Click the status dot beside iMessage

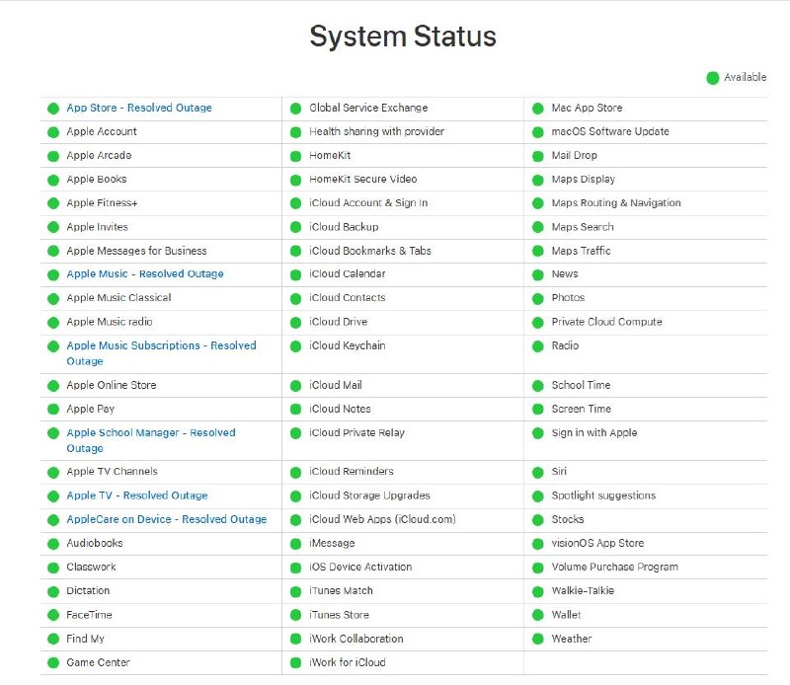click(295, 544)
